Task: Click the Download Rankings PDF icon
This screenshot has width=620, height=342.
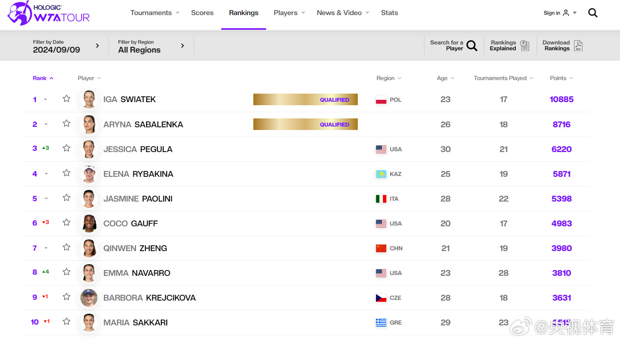Action: pyautogui.click(x=578, y=46)
